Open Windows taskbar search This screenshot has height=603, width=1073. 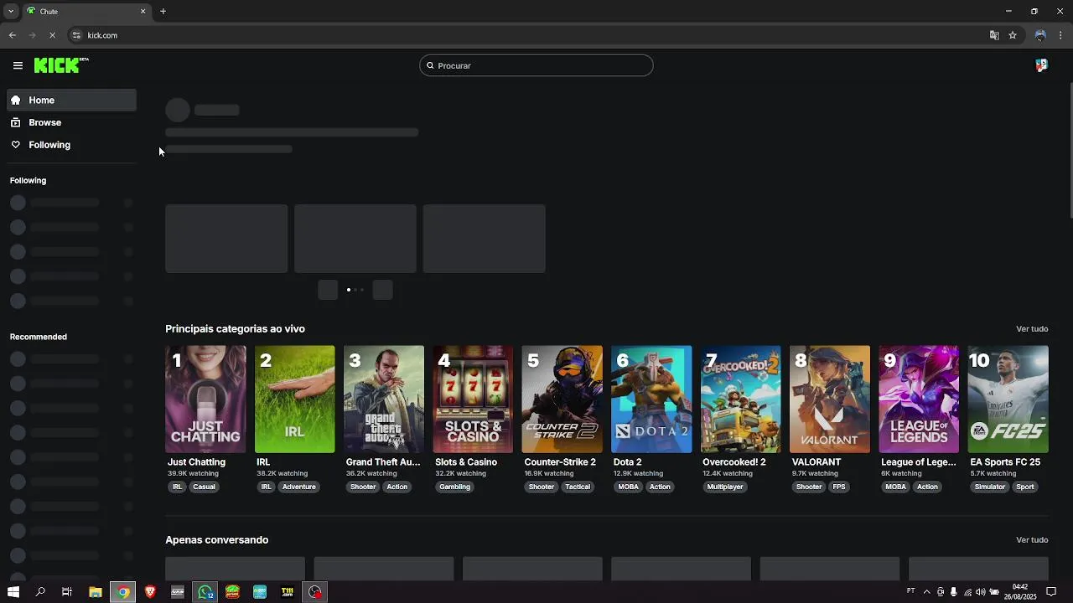[40, 592]
